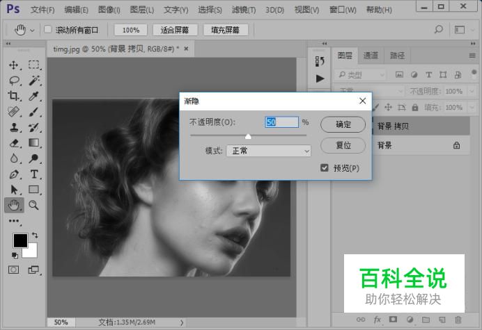Toggle Quick Mask mode
This screenshot has width=482, height=330.
[x=13, y=270]
